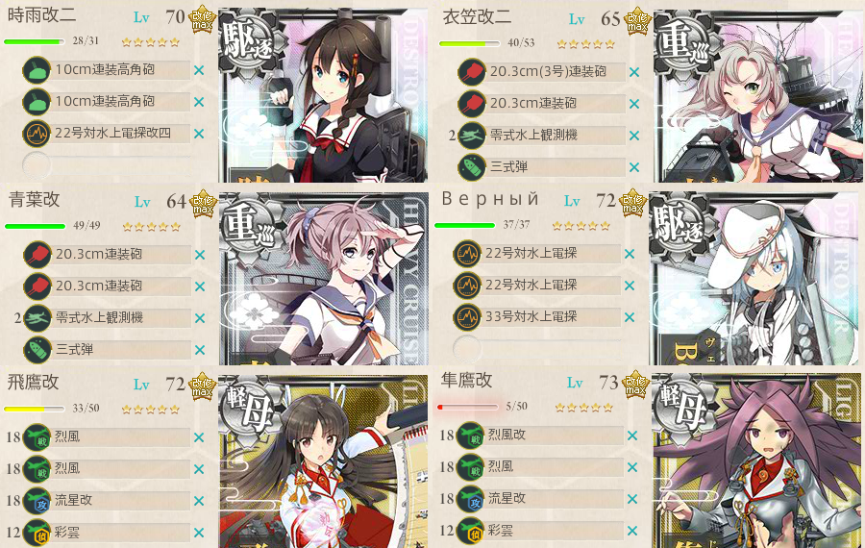Click the 彩雲 recon plane icon under 飛鷹改
Image resolution: width=865 pixels, height=548 pixels.
pyautogui.click(x=37, y=533)
